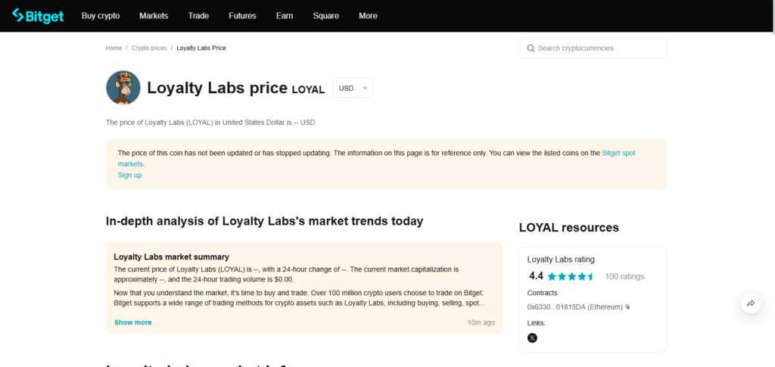This screenshot has height=367, width=775.
Task: Copy the Ethereum contract address icon
Action: point(627,307)
